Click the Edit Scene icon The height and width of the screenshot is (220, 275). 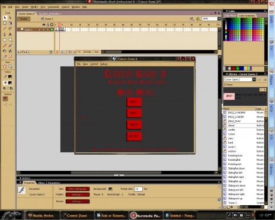(x=192, y=19)
